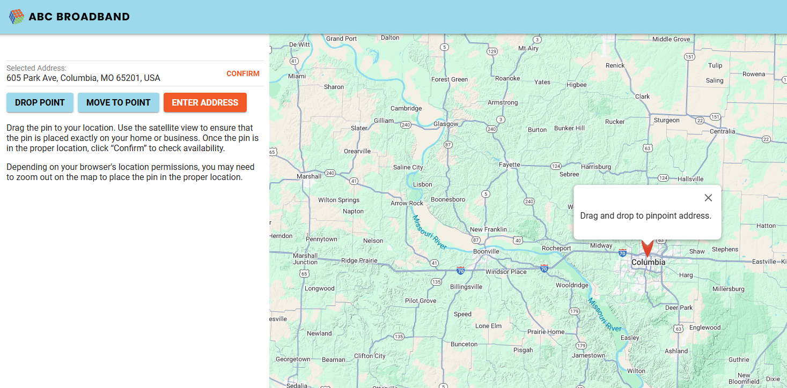Click the Prairie Home label

[x=546, y=332]
